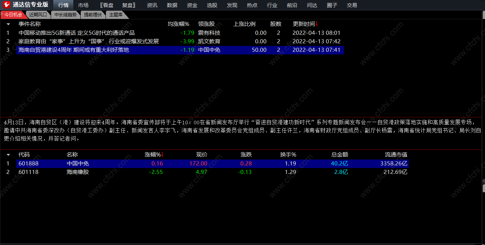Open the 行情 menu tab
485x245 pixels.
coord(63,5)
